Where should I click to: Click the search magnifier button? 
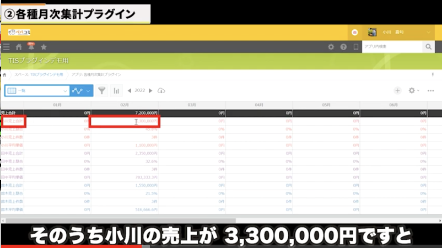pos(428,47)
